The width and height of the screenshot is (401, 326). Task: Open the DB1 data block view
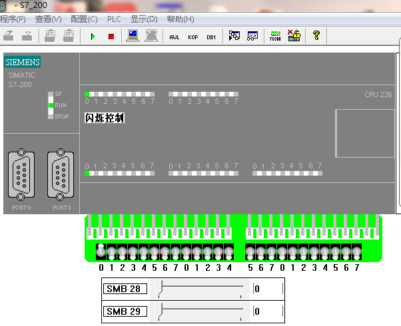click(210, 37)
